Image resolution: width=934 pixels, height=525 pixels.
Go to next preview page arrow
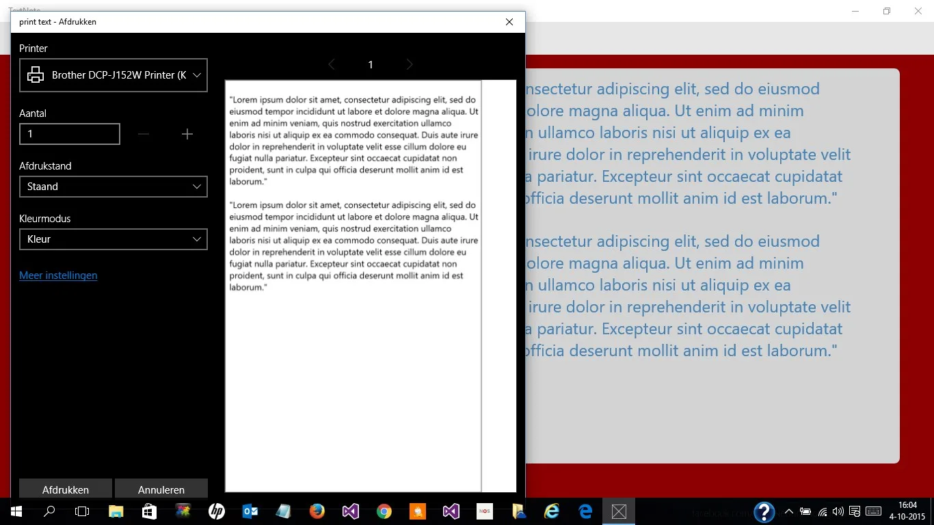tap(410, 64)
